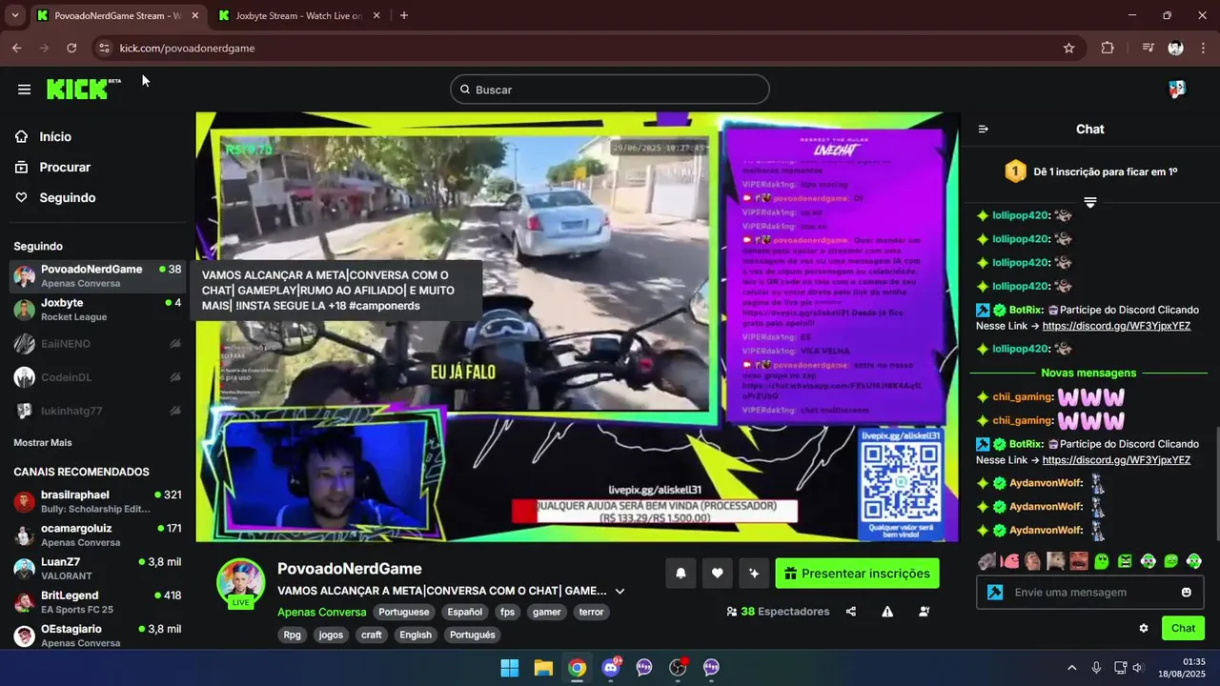Reload the page
Image resolution: width=1220 pixels, height=686 pixels.
pyautogui.click(x=71, y=48)
